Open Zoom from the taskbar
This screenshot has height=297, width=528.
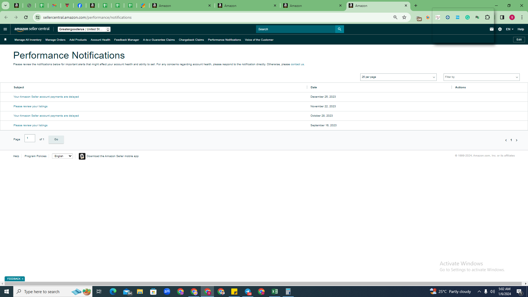point(167,291)
